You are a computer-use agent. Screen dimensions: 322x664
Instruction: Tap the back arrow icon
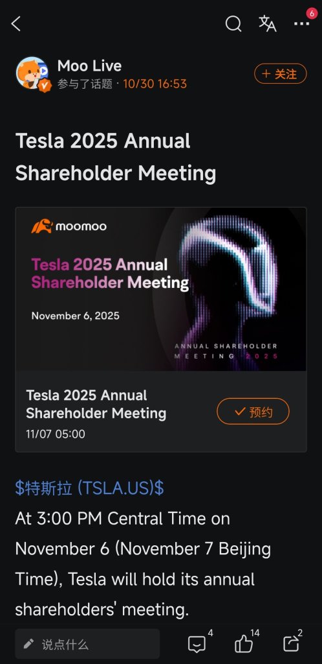click(16, 24)
